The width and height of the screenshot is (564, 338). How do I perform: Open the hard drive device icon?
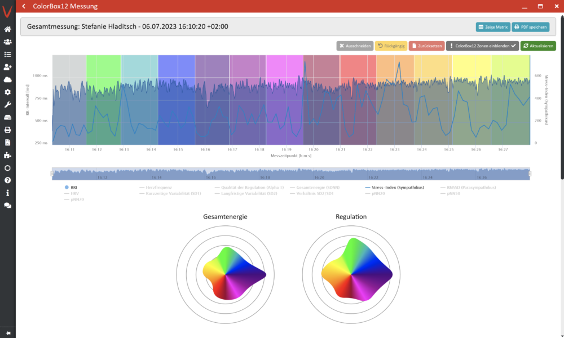(x=7, y=117)
